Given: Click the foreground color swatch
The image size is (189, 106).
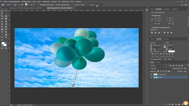Looking at the screenshot, I should pyautogui.click(x=3, y=43).
